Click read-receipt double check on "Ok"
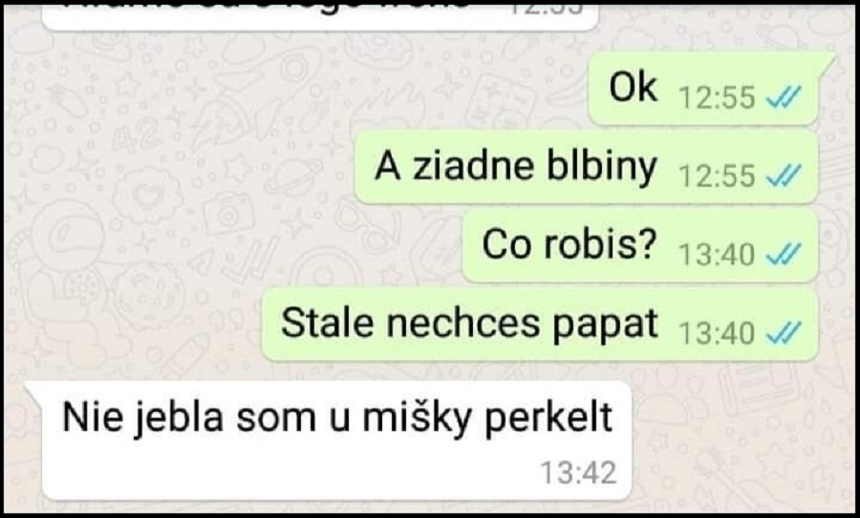 pyautogui.click(x=784, y=97)
